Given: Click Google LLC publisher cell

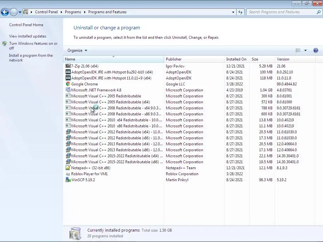Looking at the screenshot, I should pos(175,84).
